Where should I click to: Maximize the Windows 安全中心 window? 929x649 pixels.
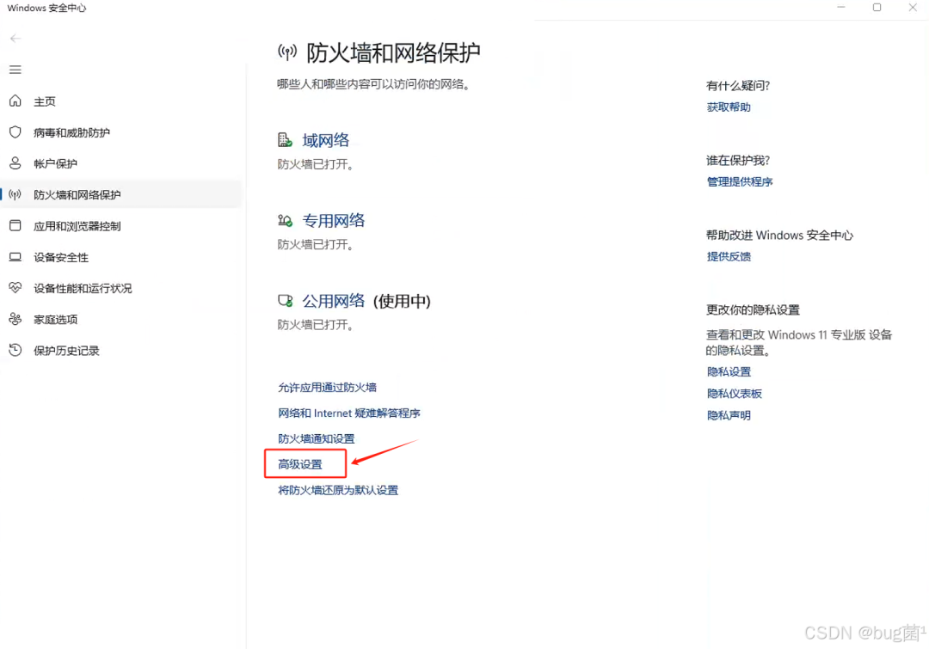coord(877,8)
